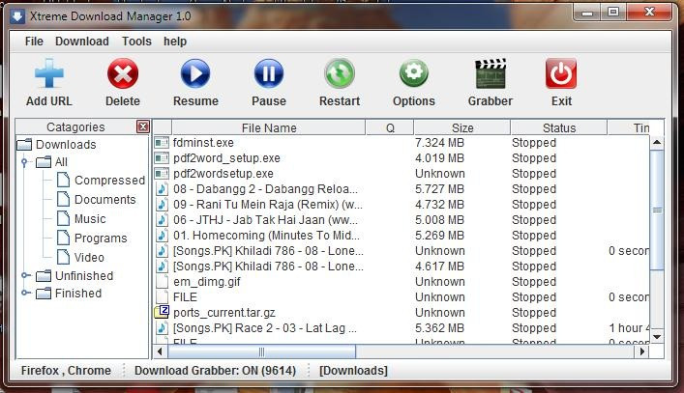This screenshot has height=393, width=684.
Task: Open the Download menu
Action: point(82,42)
